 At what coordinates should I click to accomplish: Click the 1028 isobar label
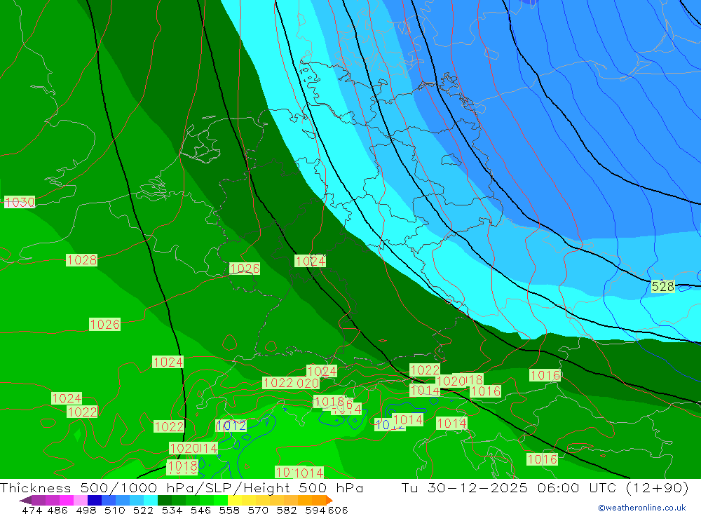(82, 260)
